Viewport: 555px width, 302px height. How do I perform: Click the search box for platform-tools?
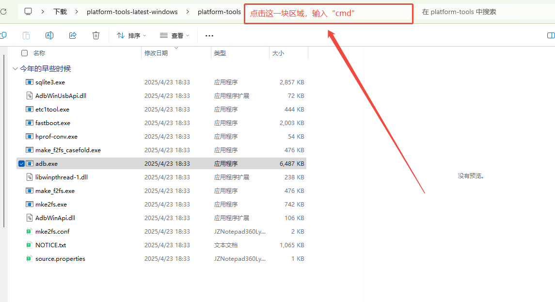(480, 12)
